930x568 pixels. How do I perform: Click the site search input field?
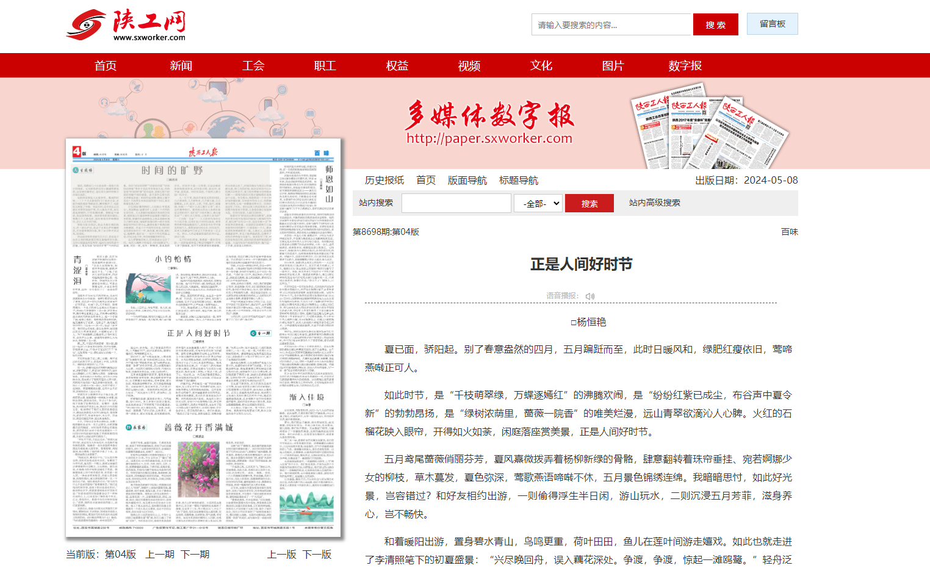[612, 25]
